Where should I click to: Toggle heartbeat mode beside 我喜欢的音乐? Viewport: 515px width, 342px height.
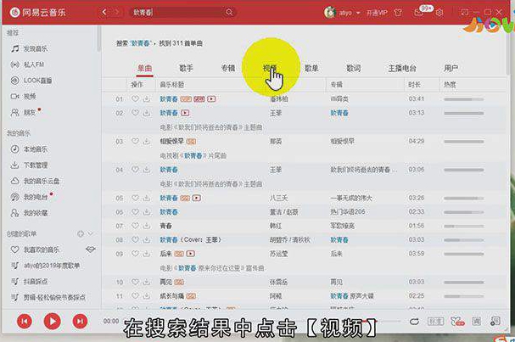click(x=90, y=249)
